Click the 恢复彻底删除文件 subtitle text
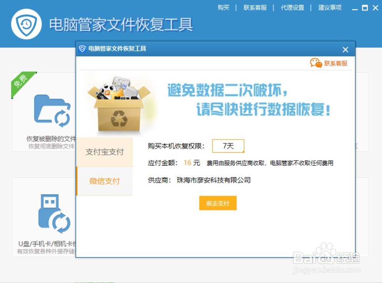Viewport: 382px width, 283px height. (51, 146)
